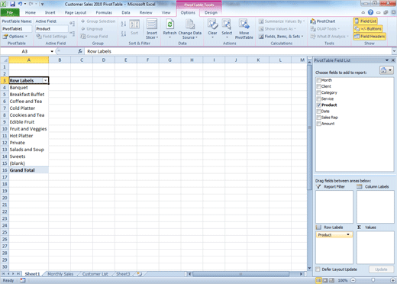Screen dimensions: 397x284
Task: Uncheck the Product field checkbox
Action: [318, 105]
